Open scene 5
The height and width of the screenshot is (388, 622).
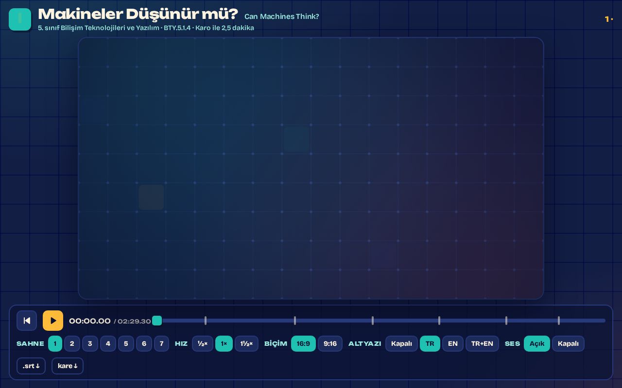tap(126, 343)
